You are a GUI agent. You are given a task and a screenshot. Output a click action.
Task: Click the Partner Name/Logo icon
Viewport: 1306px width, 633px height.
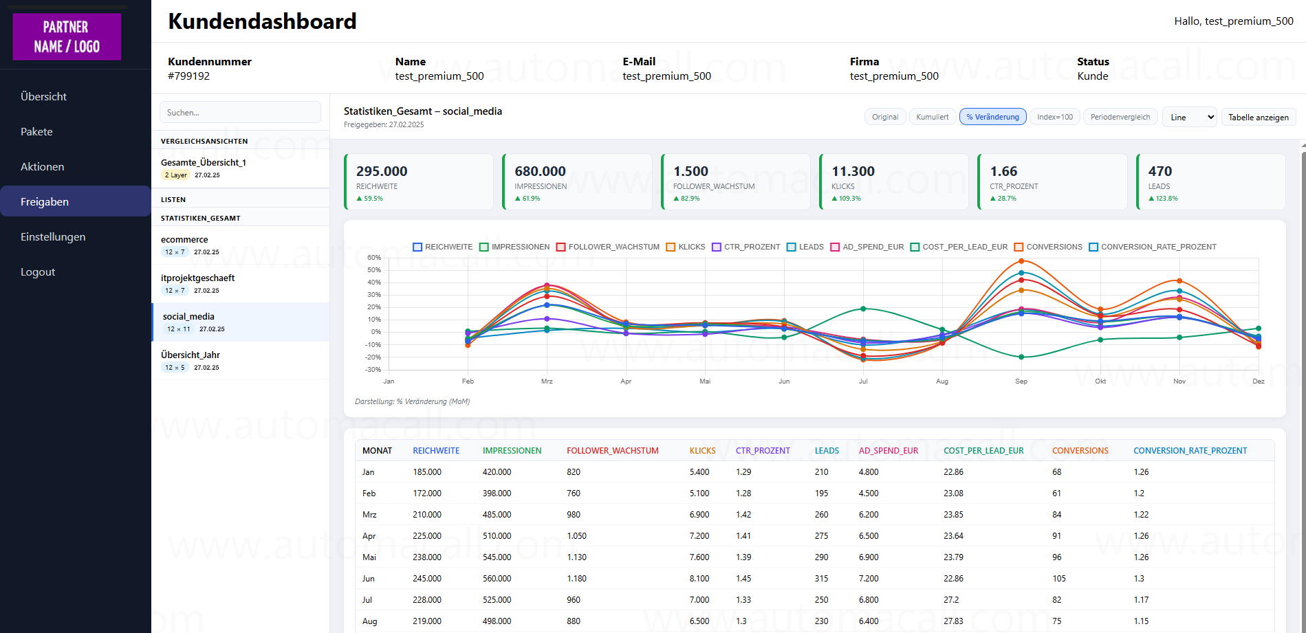point(66,36)
